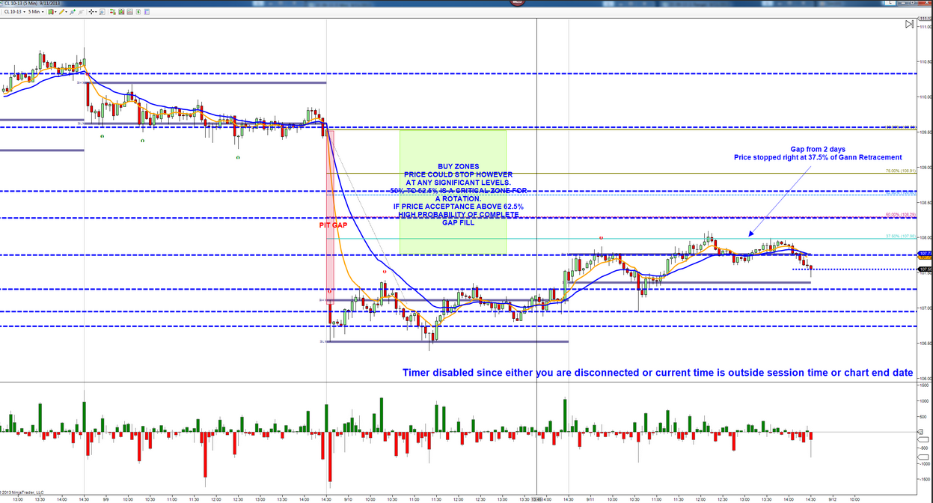Image resolution: width=933 pixels, height=503 pixels.
Task: Open the CL 10-13 instrument selector
Action: click(x=14, y=12)
